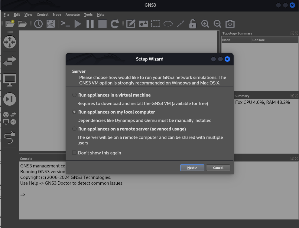Open the Tools menu
299x228 pixels.
88,15
